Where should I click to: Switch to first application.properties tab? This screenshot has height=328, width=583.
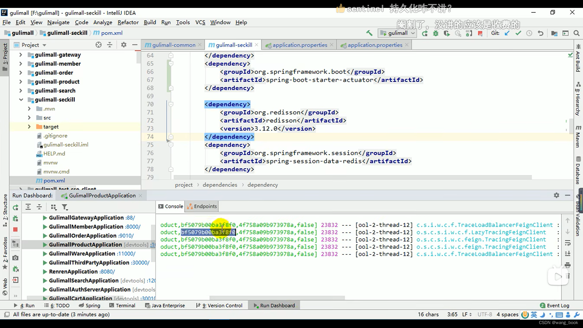pyautogui.click(x=299, y=45)
